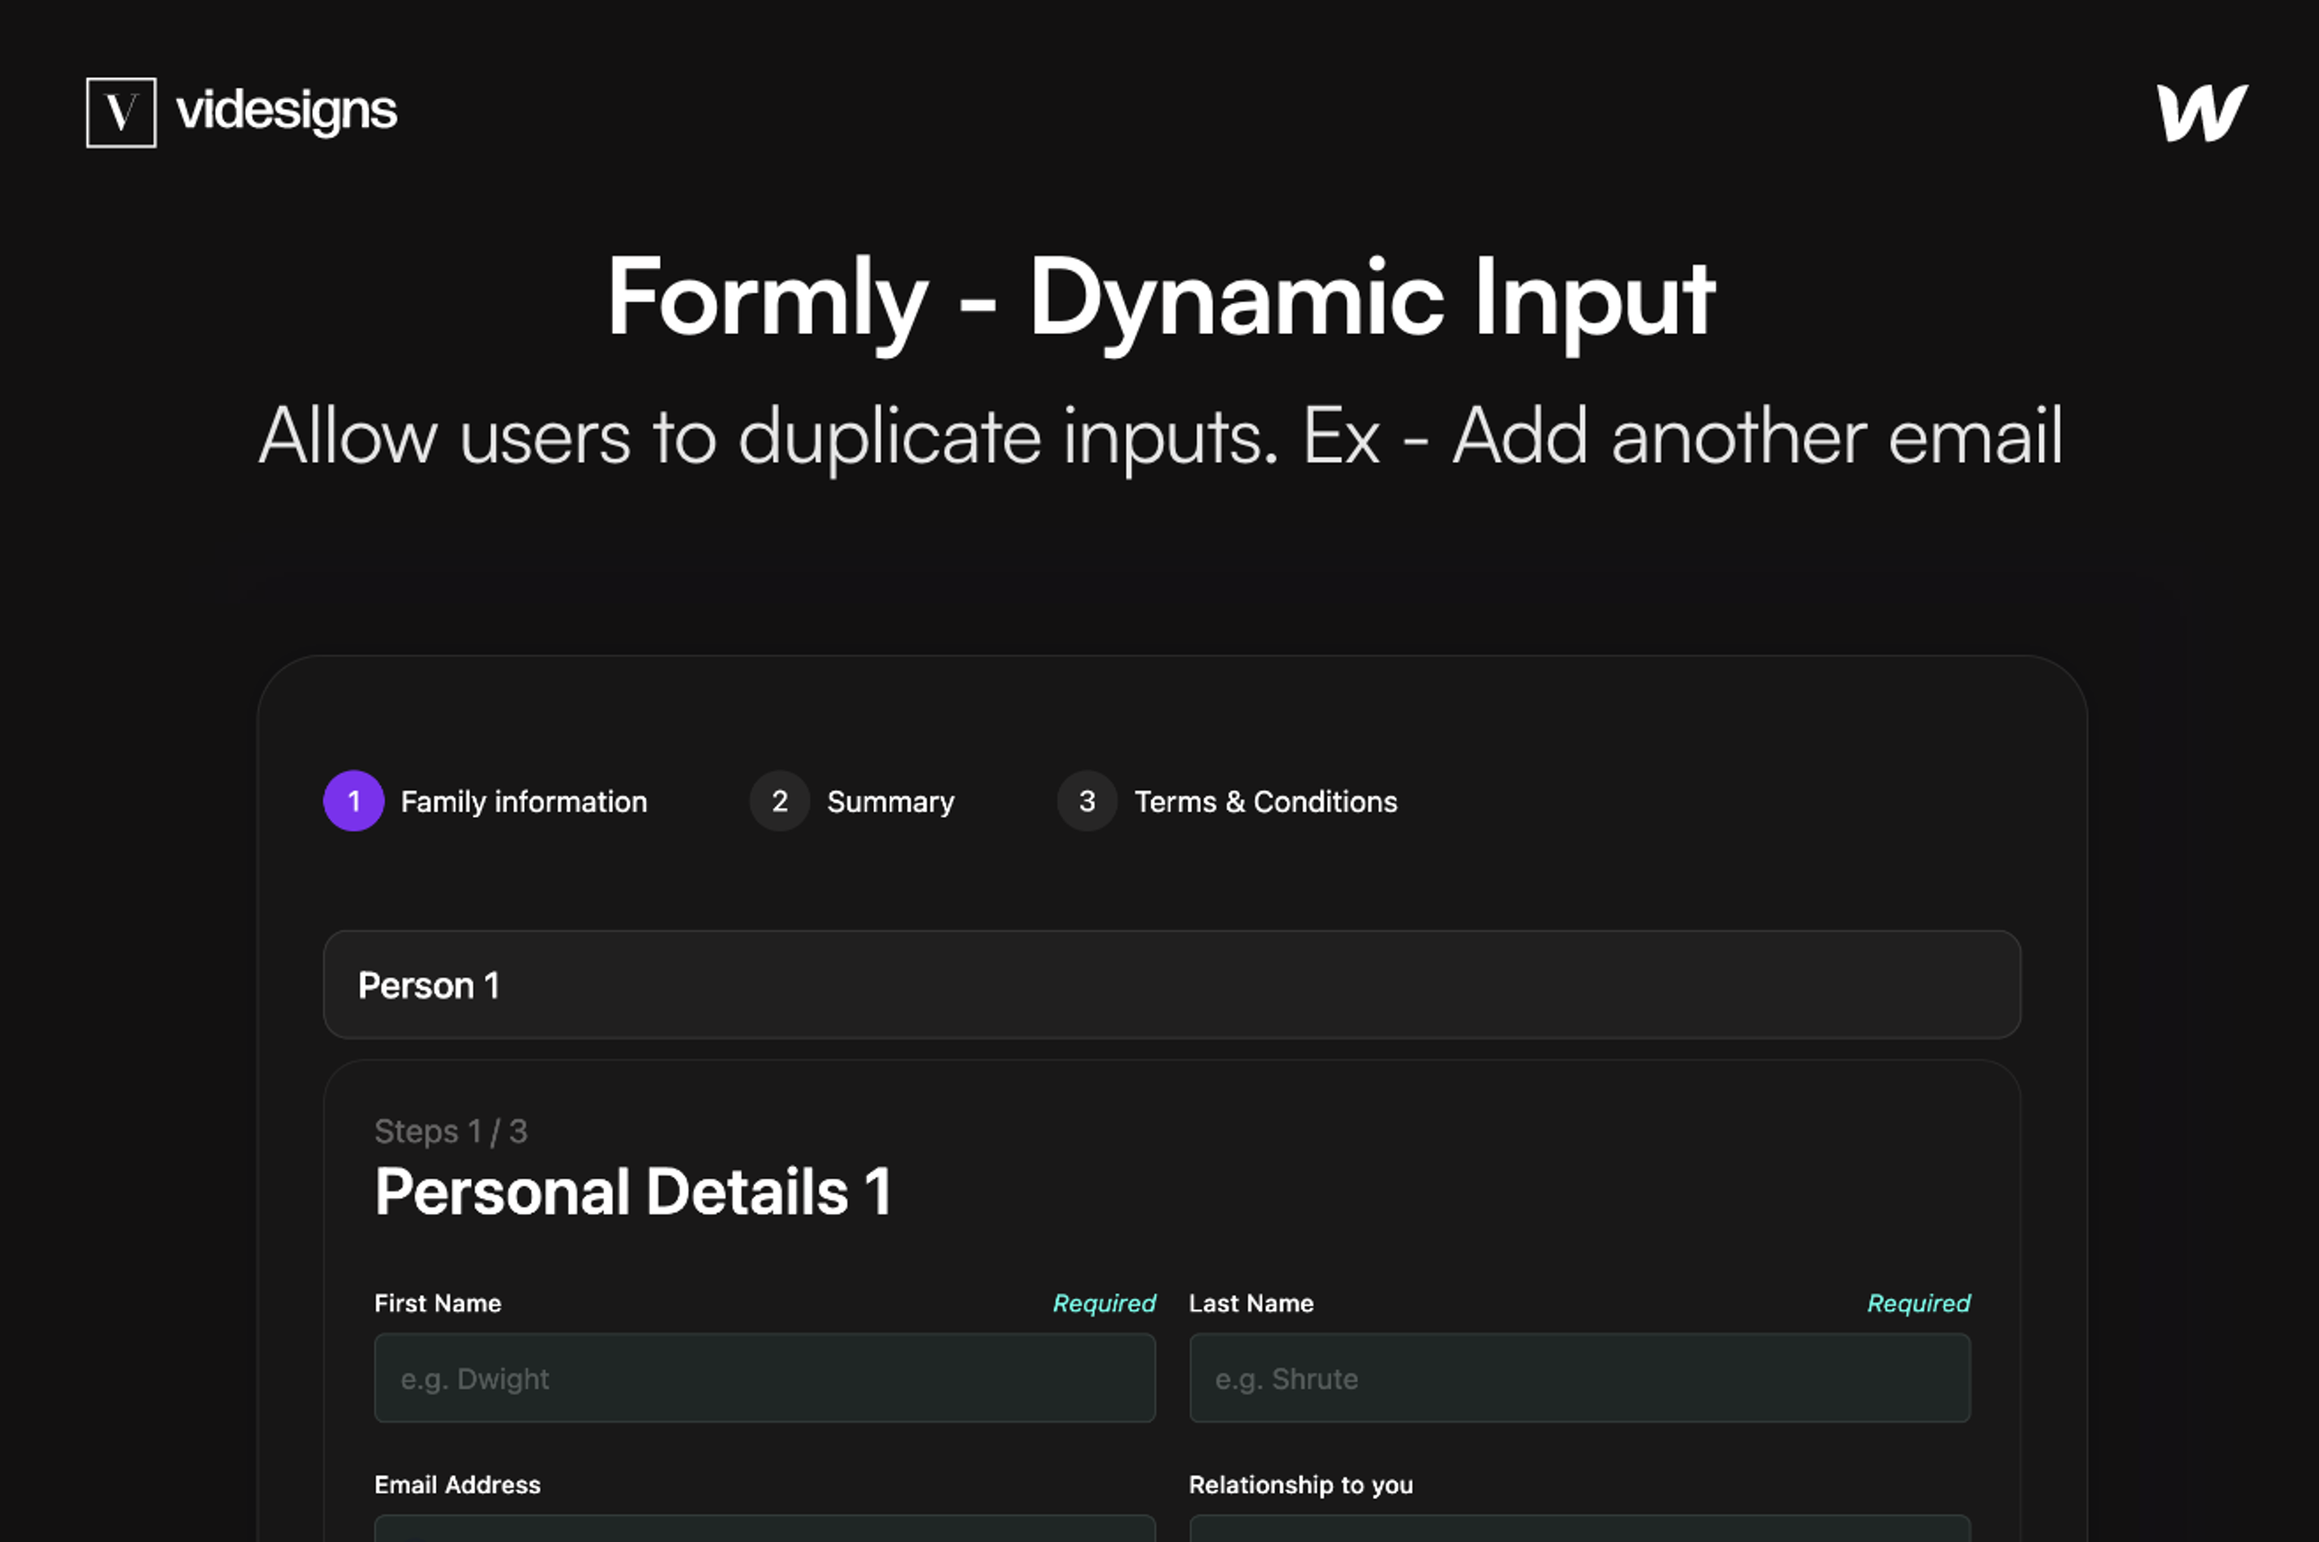
Task: Focus the First Name input field
Action: click(x=766, y=1378)
